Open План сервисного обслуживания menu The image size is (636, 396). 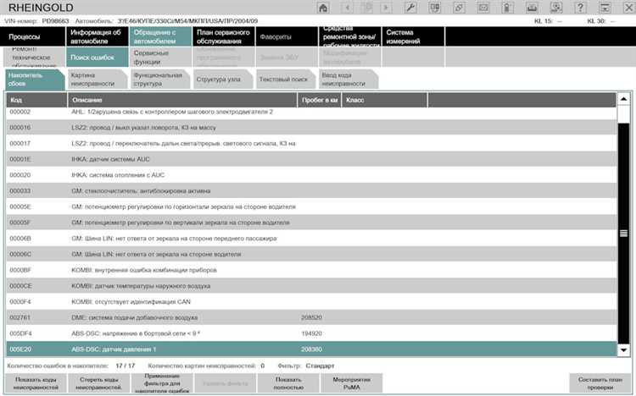223,36
